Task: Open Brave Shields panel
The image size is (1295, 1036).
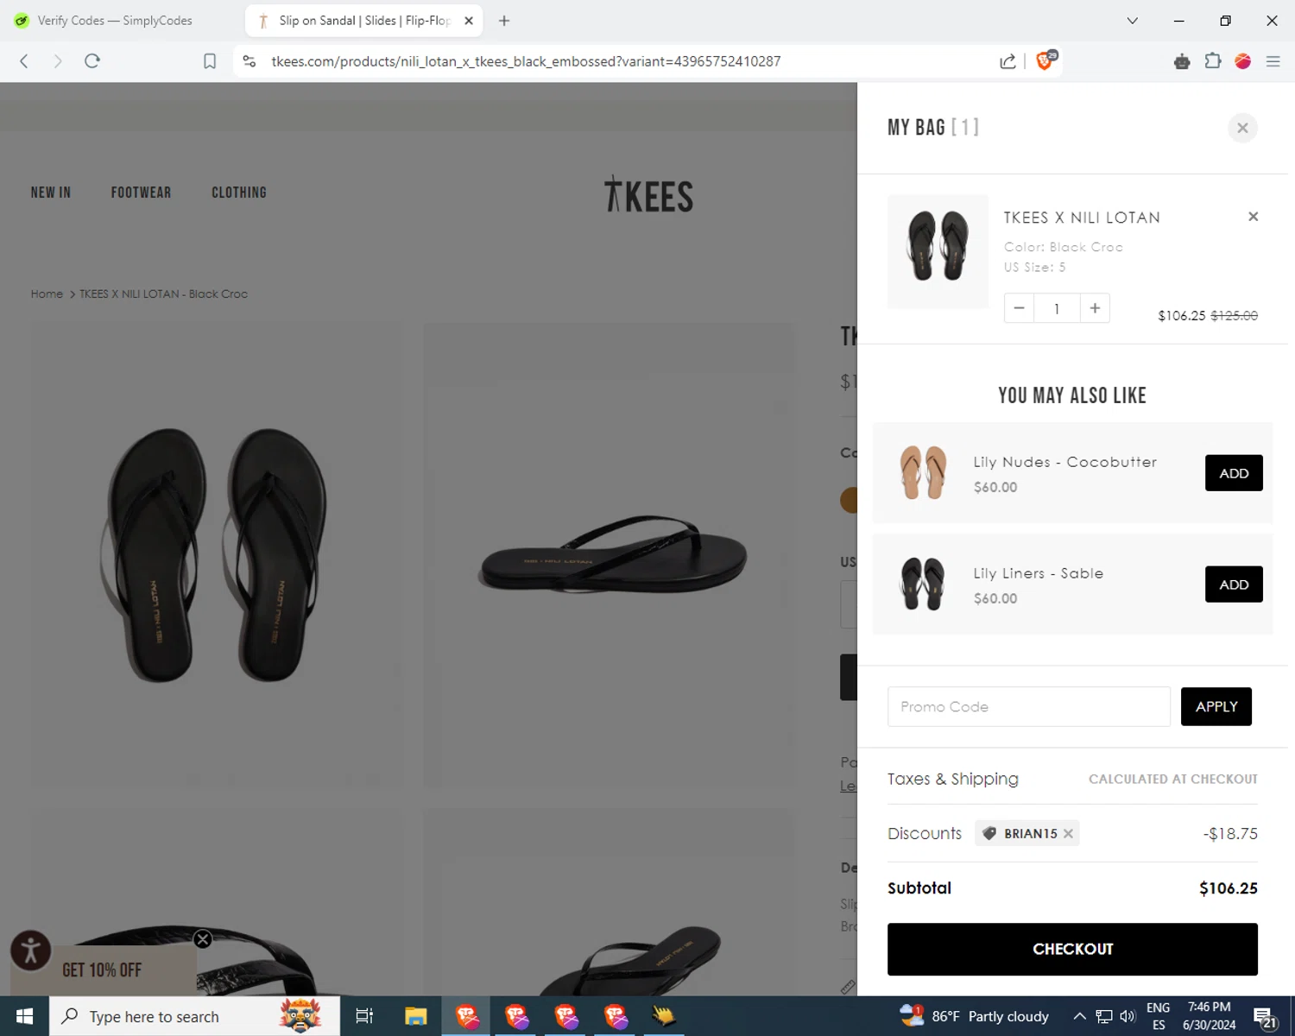Action: coord(1045,60)
